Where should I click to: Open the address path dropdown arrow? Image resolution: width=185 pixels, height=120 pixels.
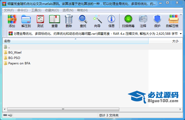181,34
